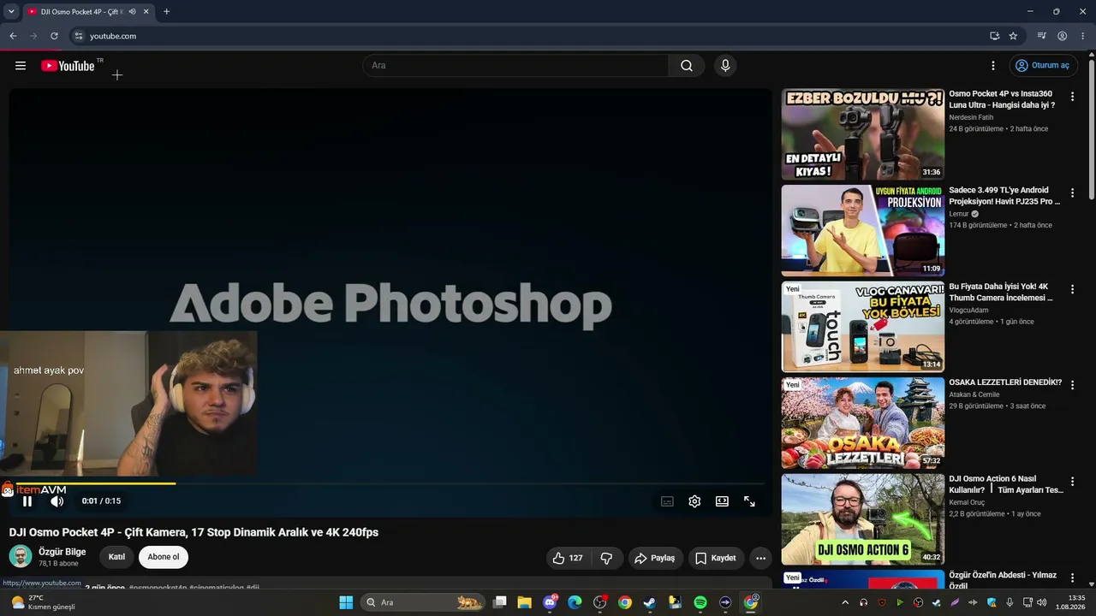Open the player settings gear
The width and height of the screenshot is (1096, 616).
tap(694, 501)
